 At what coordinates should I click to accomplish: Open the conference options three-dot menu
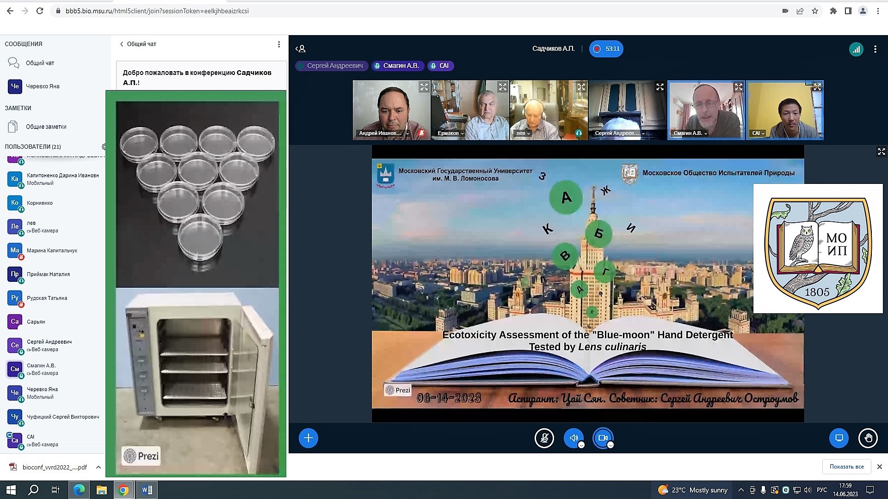[x=875, y=49]
